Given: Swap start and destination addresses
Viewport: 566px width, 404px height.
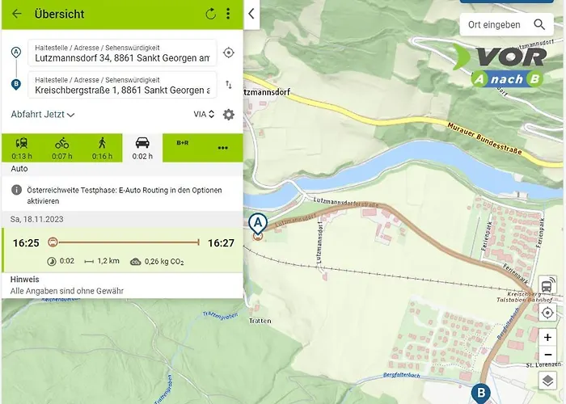Looking at the screenshot, I should click(229, 85).
